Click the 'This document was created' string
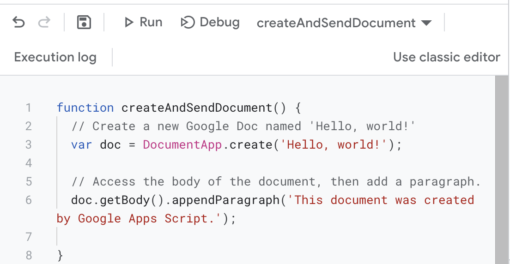510x264 pixels. [x=381, y=200]
